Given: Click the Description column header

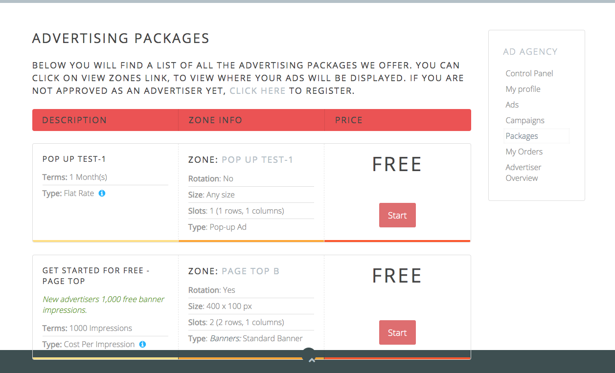Looking at the screenshot, I should 74,120.
